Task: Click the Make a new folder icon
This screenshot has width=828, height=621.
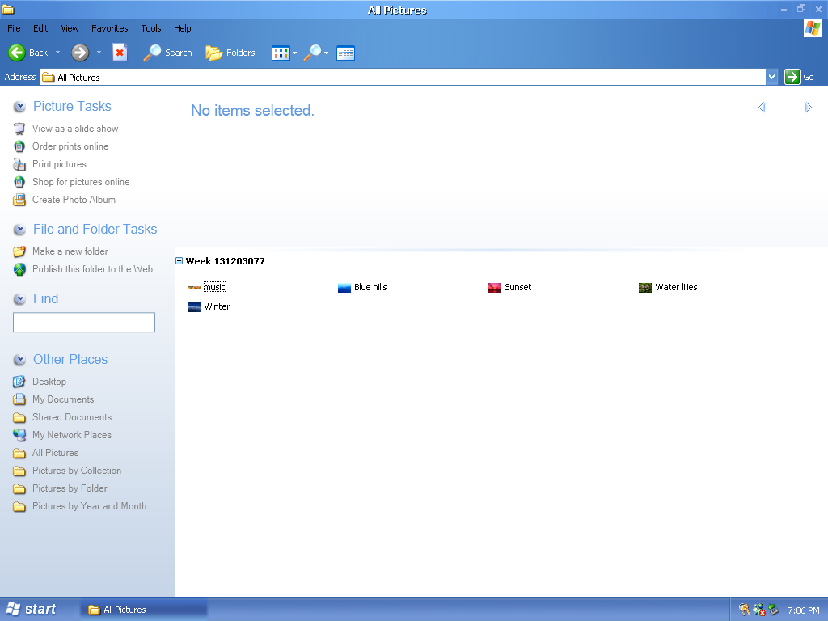Action: (x=19, y=251)
